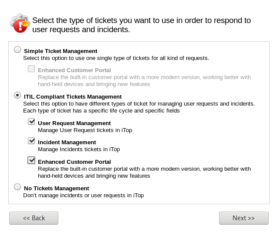Click the Incident Management label text
Viewport: 277px width, 232px height.
coord(67,142)
